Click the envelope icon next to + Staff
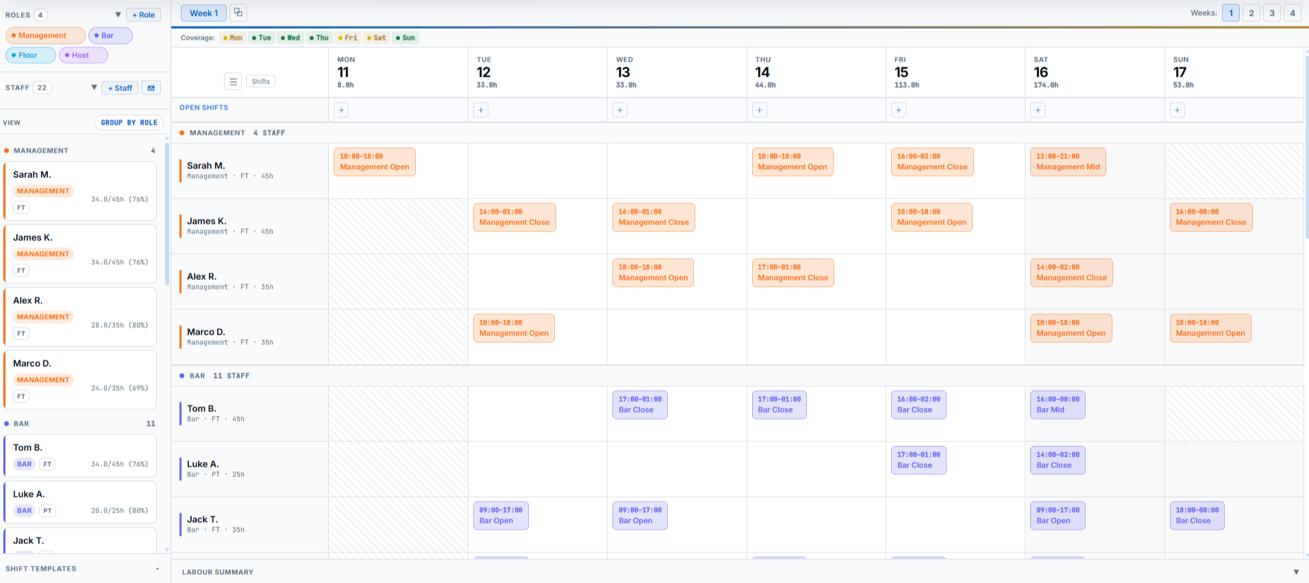This screenshot has width=1309, height=583. pyautogui.click(x=151, y=88)
